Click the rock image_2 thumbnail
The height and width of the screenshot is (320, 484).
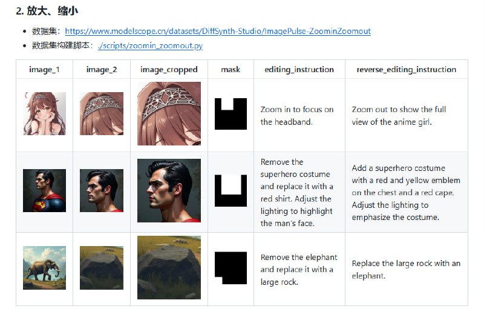pos(102,268)
